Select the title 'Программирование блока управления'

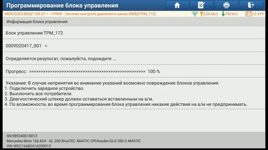[x=62, y=5]
